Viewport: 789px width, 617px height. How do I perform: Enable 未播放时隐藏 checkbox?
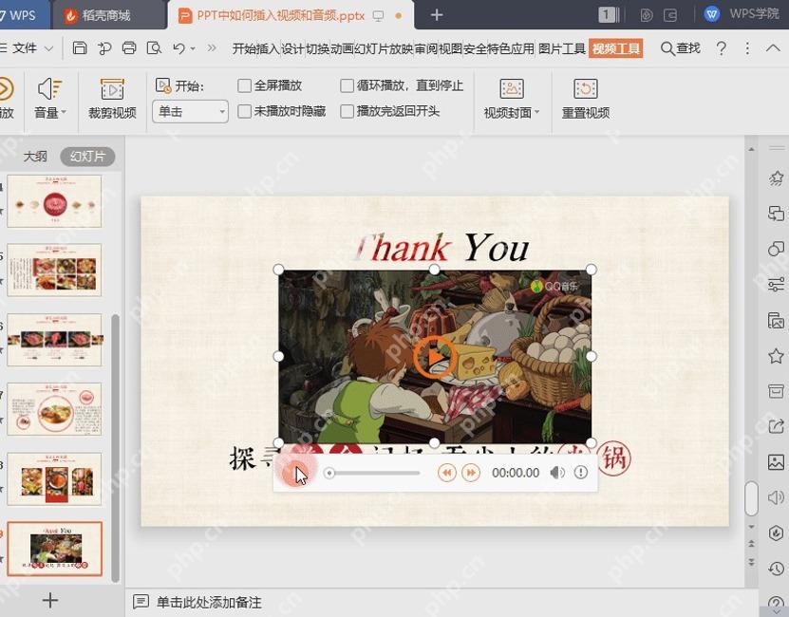click(x=245, y=111)
